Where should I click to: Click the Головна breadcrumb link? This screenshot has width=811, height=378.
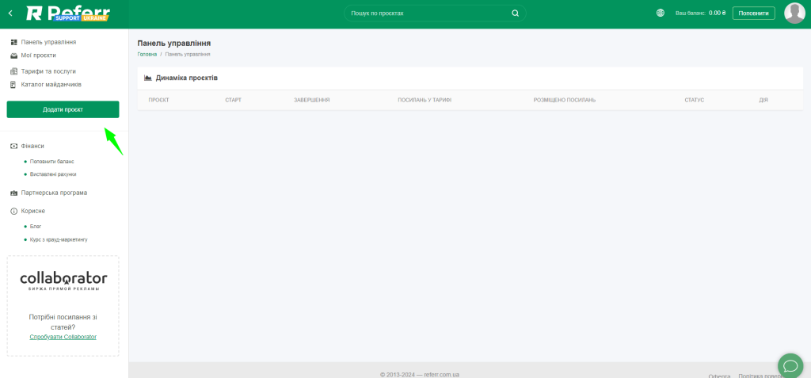pos(147,54)
